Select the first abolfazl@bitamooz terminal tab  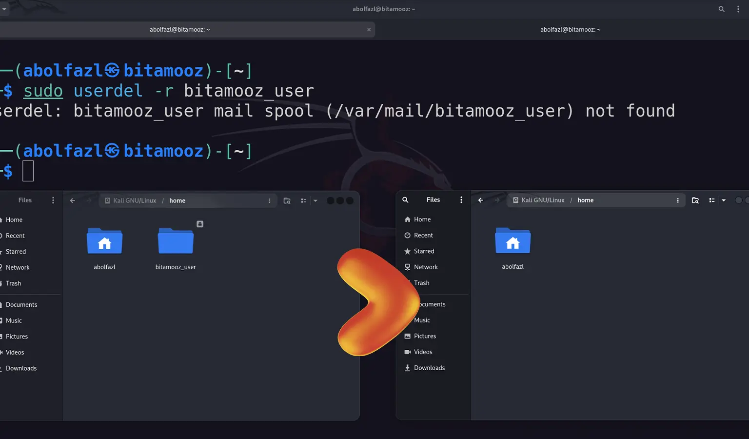tap(179, 30)
